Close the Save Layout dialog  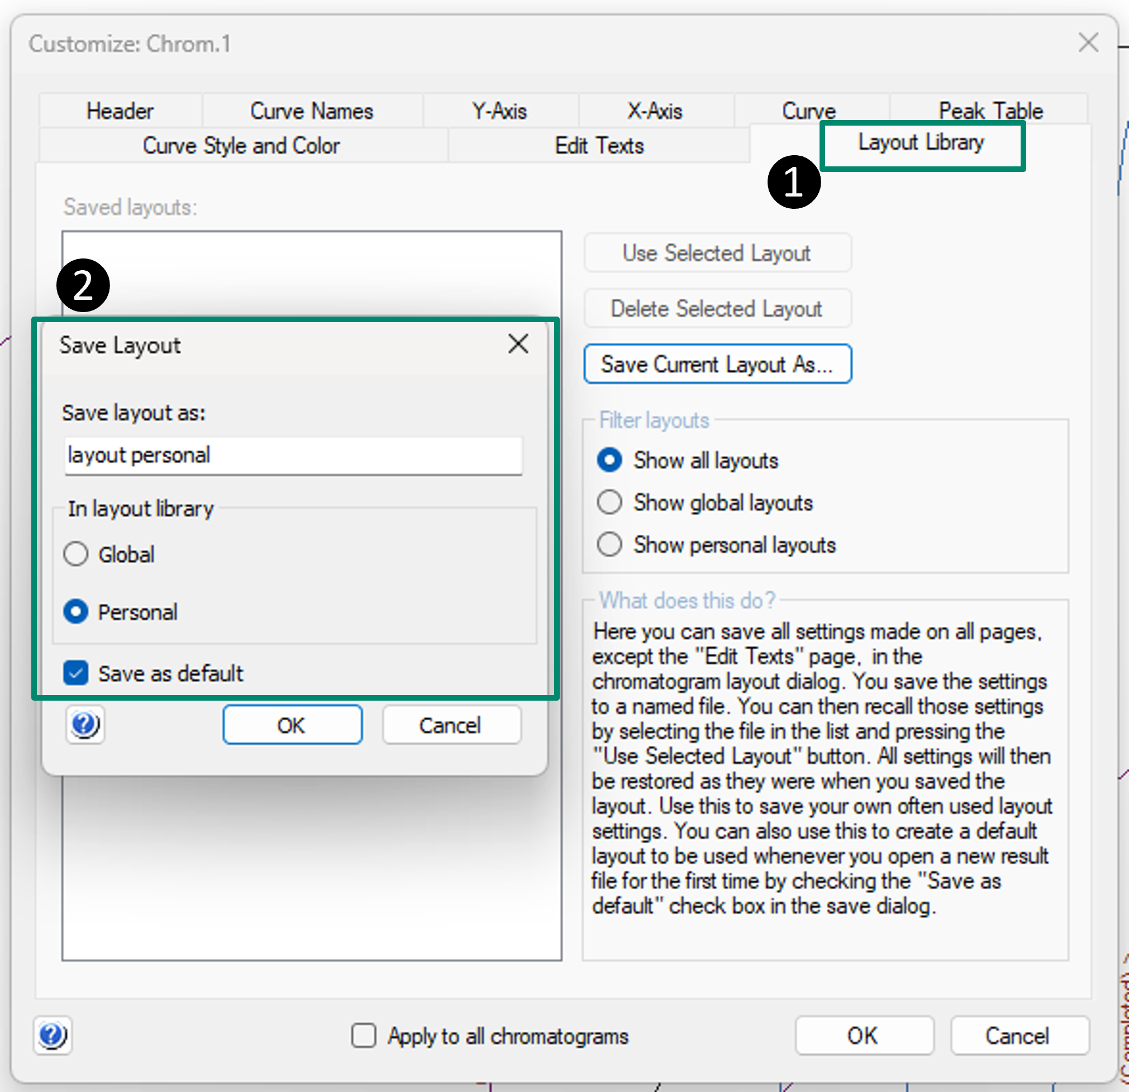tap(518, 344)
